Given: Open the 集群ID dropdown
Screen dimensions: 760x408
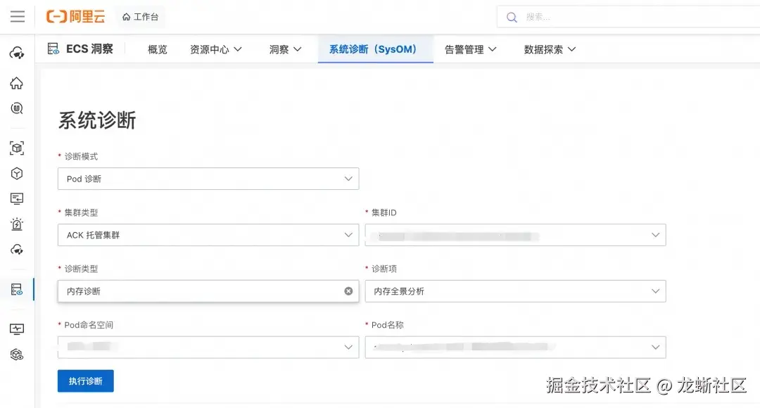Looking at the screenshot, I should click(x=515, y=235).
